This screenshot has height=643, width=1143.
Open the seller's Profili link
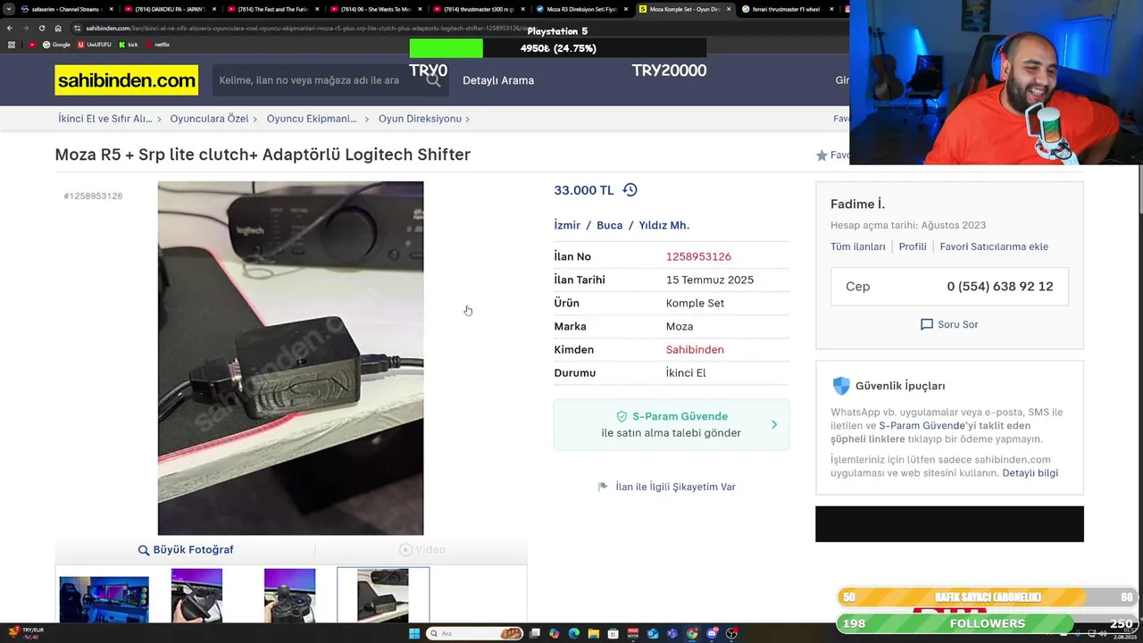pyautogui.click(x=913, y=246)
